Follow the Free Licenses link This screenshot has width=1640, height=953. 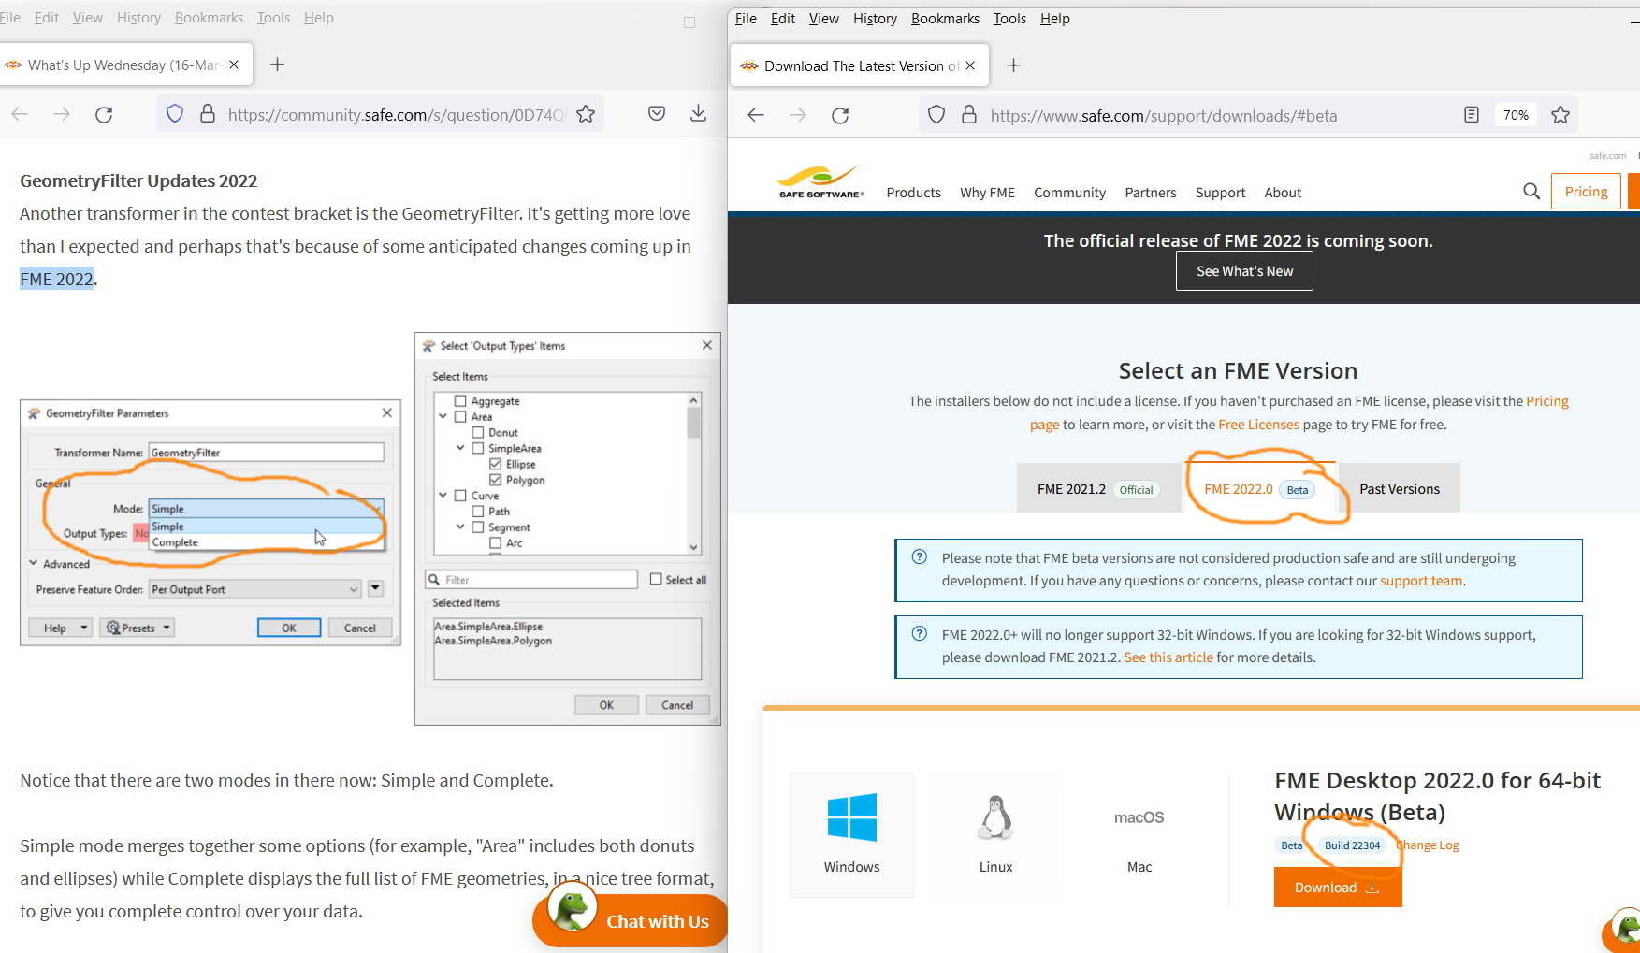point(1258,425)
